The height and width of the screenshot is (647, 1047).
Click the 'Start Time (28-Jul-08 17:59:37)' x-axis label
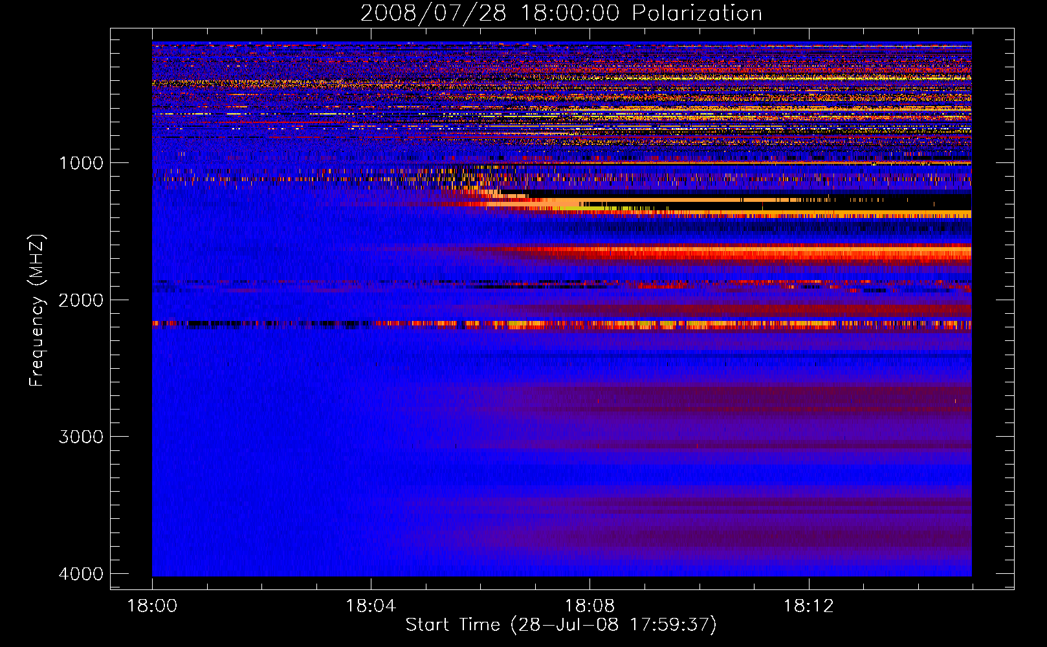[x=561, y=624]
